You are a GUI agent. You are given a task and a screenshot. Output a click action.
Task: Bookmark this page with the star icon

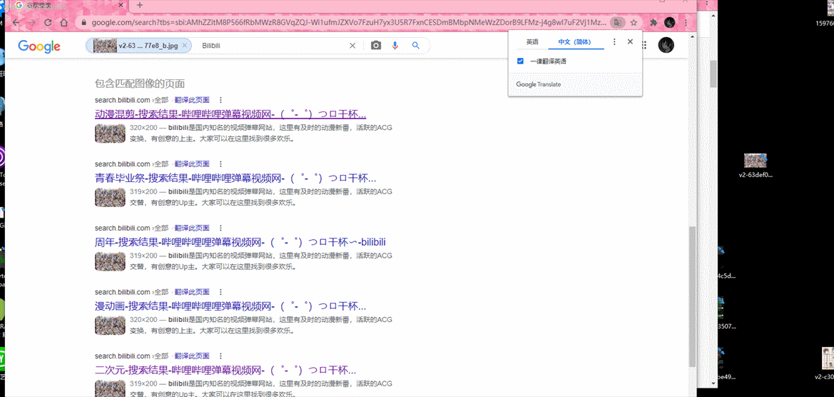[x=634, y=23]
